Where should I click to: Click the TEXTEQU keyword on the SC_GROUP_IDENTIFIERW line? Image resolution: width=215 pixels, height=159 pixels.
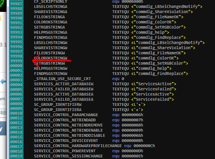pyautogui.click(x=121, y=105)
